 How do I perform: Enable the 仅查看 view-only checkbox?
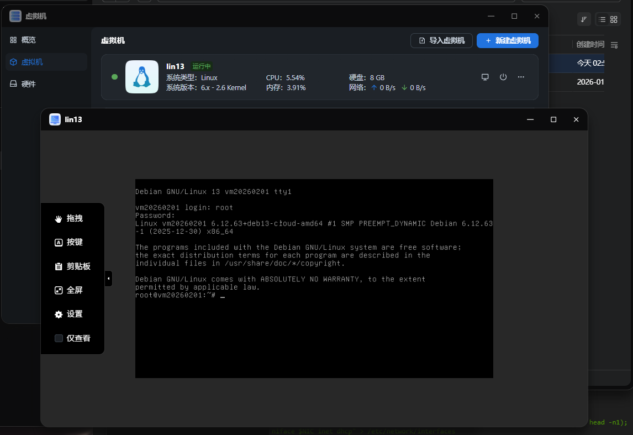point(59,338)
